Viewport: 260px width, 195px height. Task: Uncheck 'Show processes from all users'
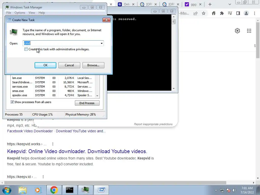click(12, 102)
